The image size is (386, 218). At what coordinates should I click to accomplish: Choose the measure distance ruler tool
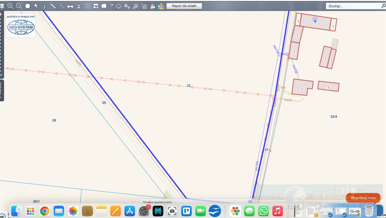pos(53,6)
